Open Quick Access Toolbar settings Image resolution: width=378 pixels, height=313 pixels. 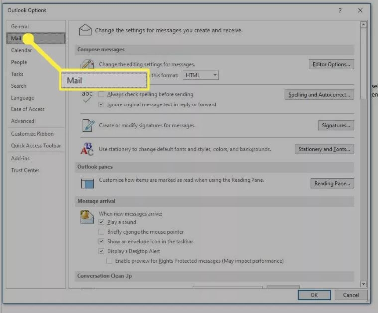[36, 145]
